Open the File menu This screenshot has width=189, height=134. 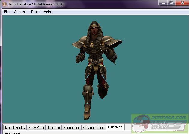(x=7, y=12)
